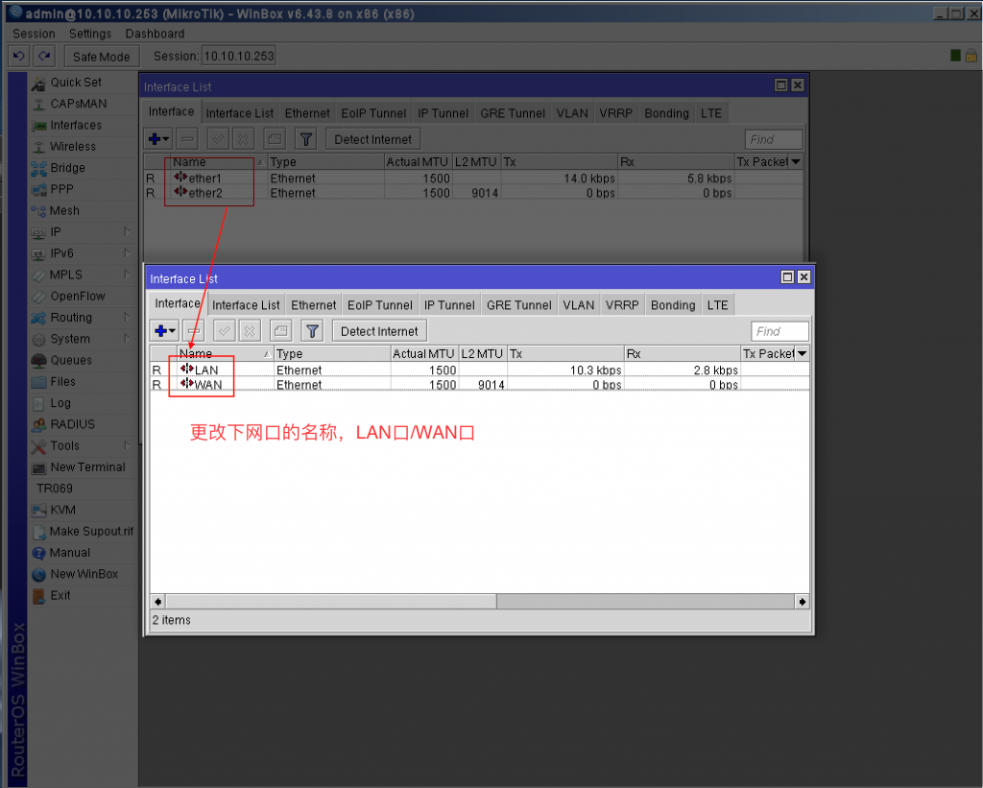Open RADIUS in sidebar
This screenshot has width=983, height=788.
72,424
